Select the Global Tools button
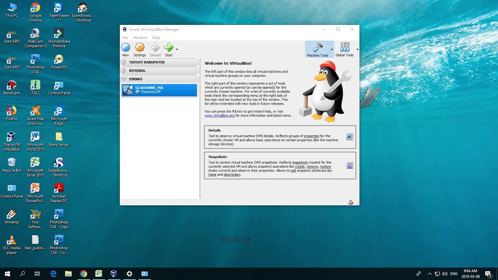Screen dimensions: 498x280 point(345,49)
